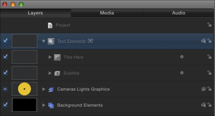Disable the Subtitle layer checkbox

click(x=5, y=73)
